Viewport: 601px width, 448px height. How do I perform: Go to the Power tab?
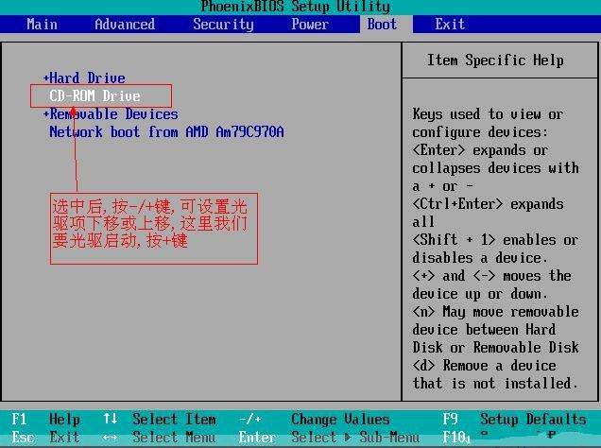(x=310, y=25)
